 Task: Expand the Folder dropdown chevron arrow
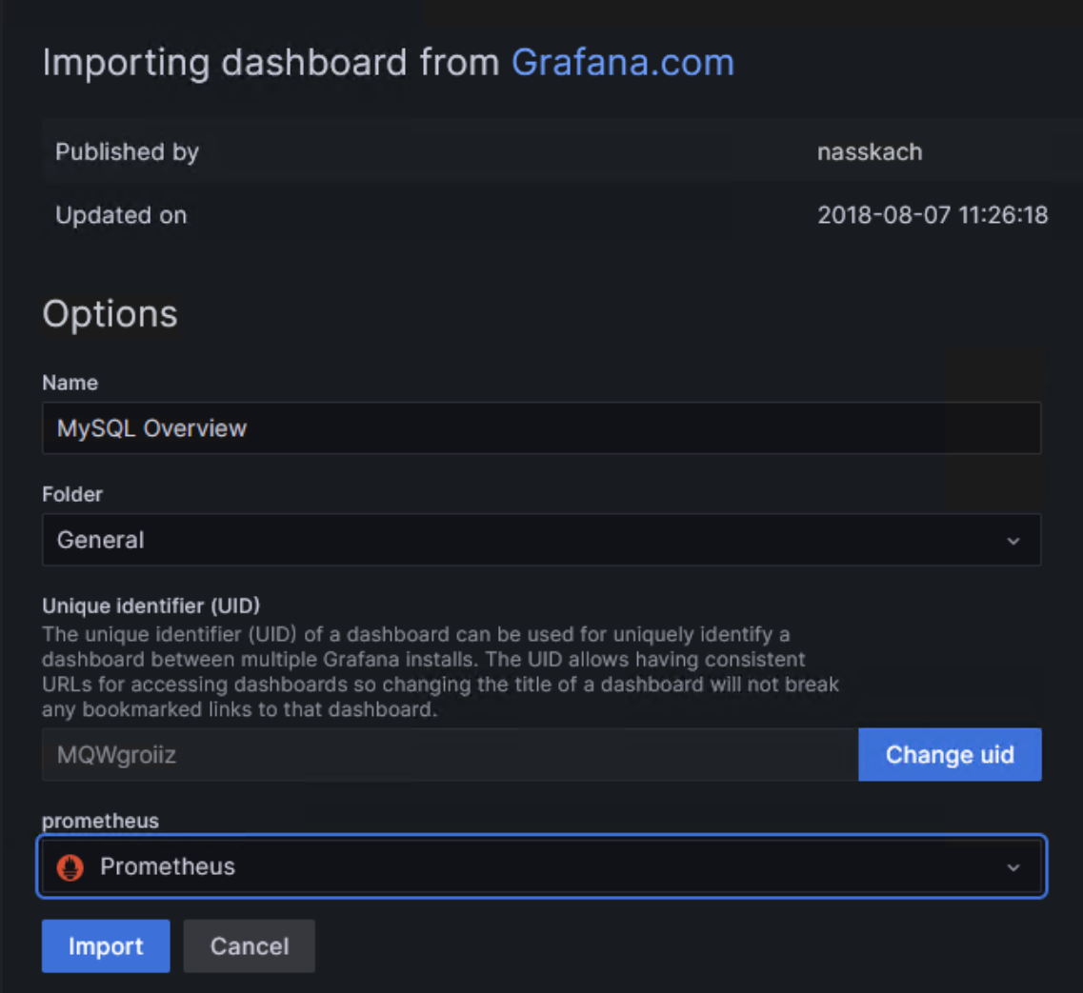tap(1013, 541)
